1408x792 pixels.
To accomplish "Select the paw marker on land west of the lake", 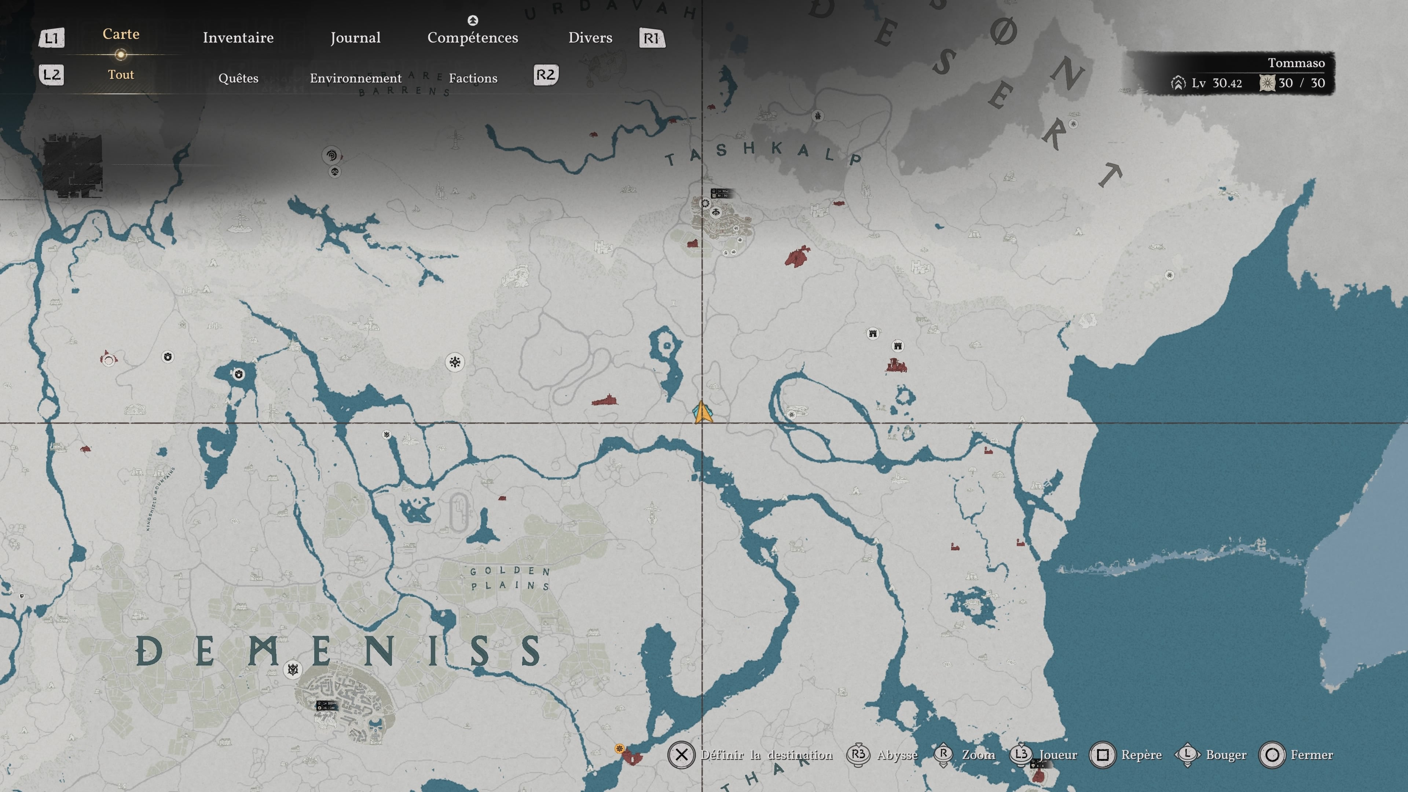I will click(x=168, y=357).
